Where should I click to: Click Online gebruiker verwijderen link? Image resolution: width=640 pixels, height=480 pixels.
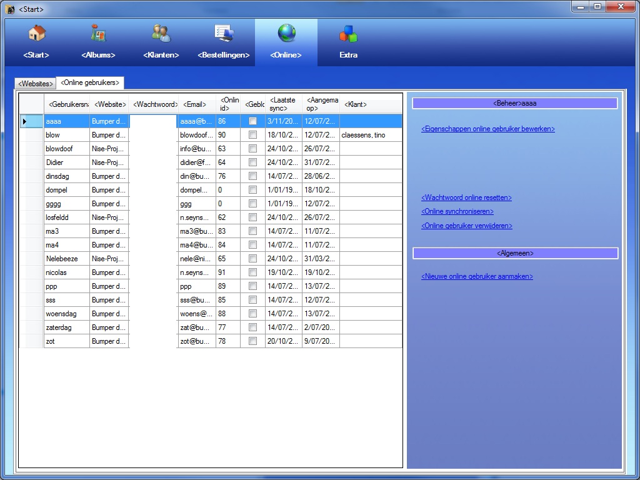pyautogui.click(x=467, y=226)
